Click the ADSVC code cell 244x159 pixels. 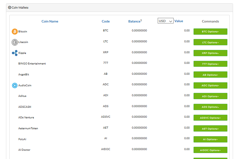point(106,117)
